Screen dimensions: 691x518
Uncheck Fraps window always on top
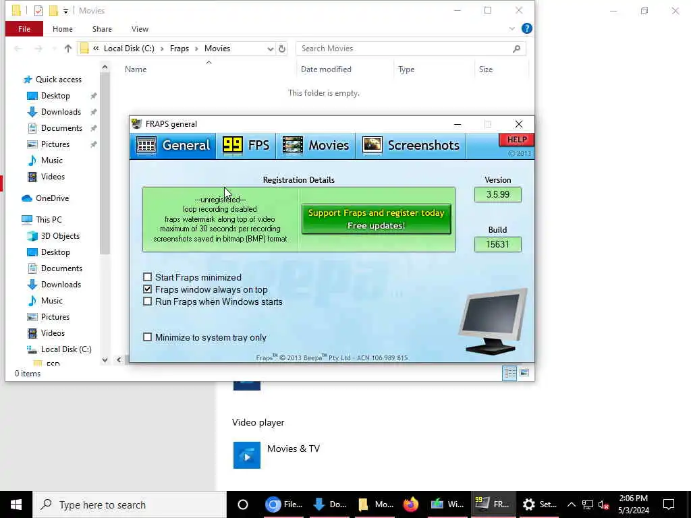[x=148, y=289]
